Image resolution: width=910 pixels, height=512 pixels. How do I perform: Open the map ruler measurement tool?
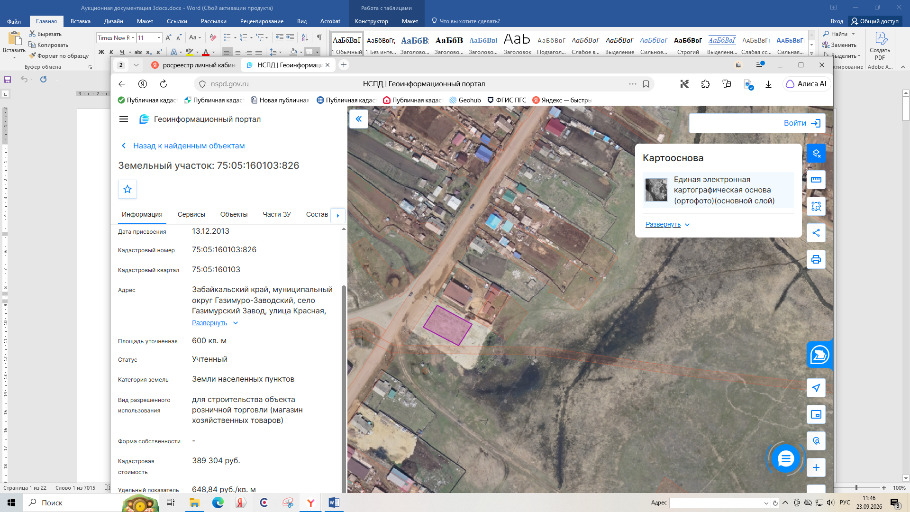(816, 180)
